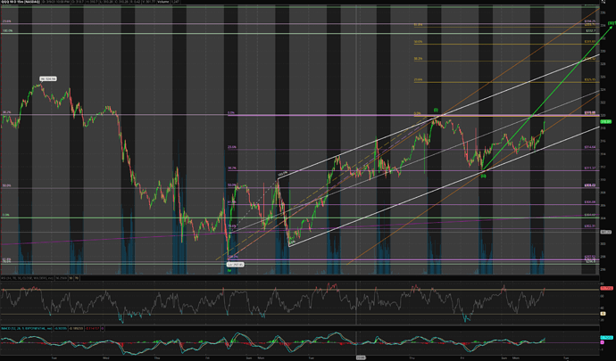Click the 38.2% retracement label on left edge
This screenshot has width=616, height=361.
(6, 112)
